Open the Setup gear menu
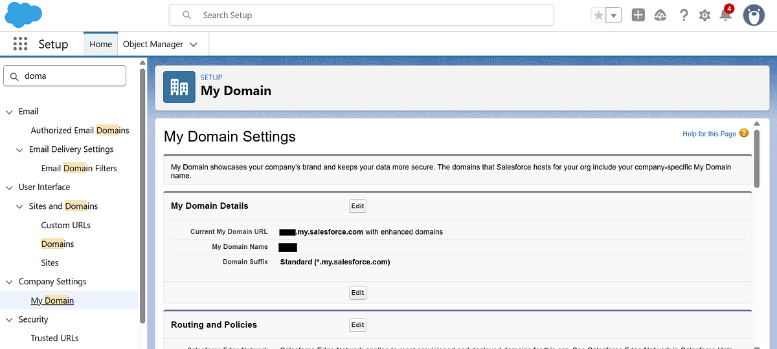The height and width of the screenshot is (349, 777). pyautogui.click(x=704, y=15)
